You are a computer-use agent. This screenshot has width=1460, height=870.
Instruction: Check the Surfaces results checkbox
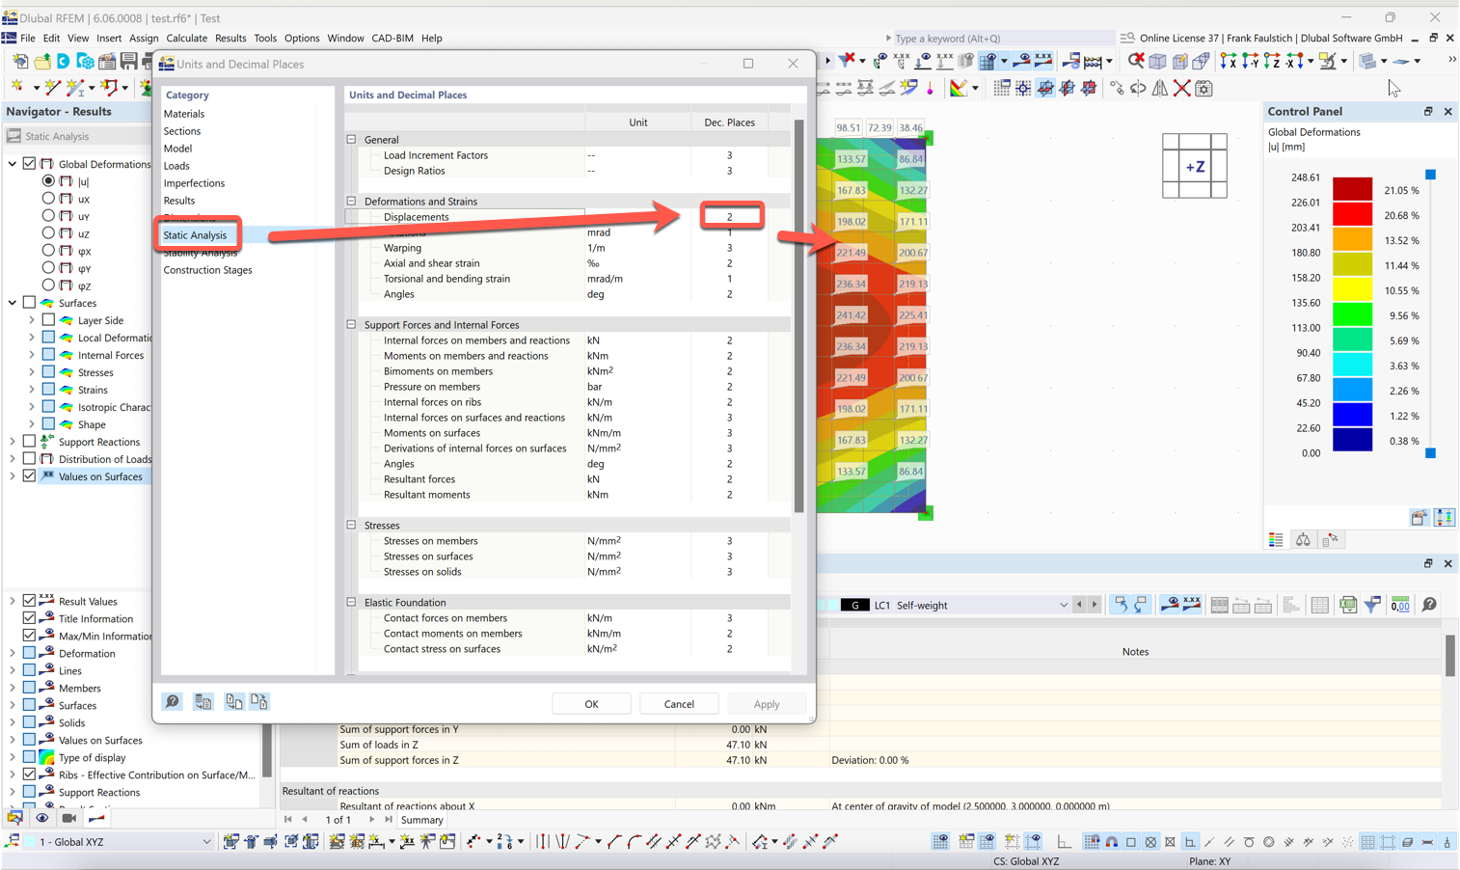coord(30,303)
